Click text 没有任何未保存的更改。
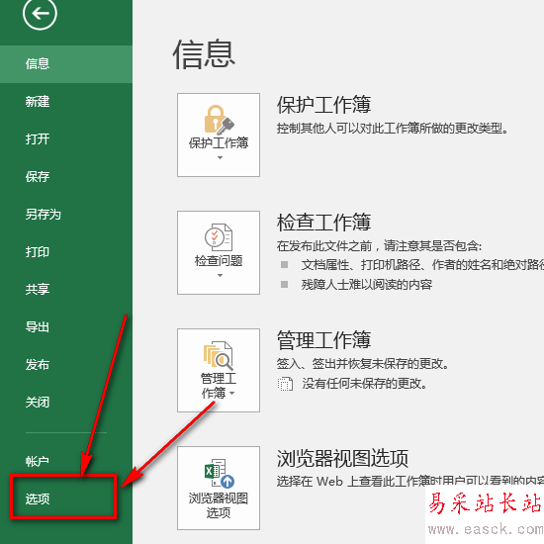Screen dimensions: 544x544 tap(365, 384)
